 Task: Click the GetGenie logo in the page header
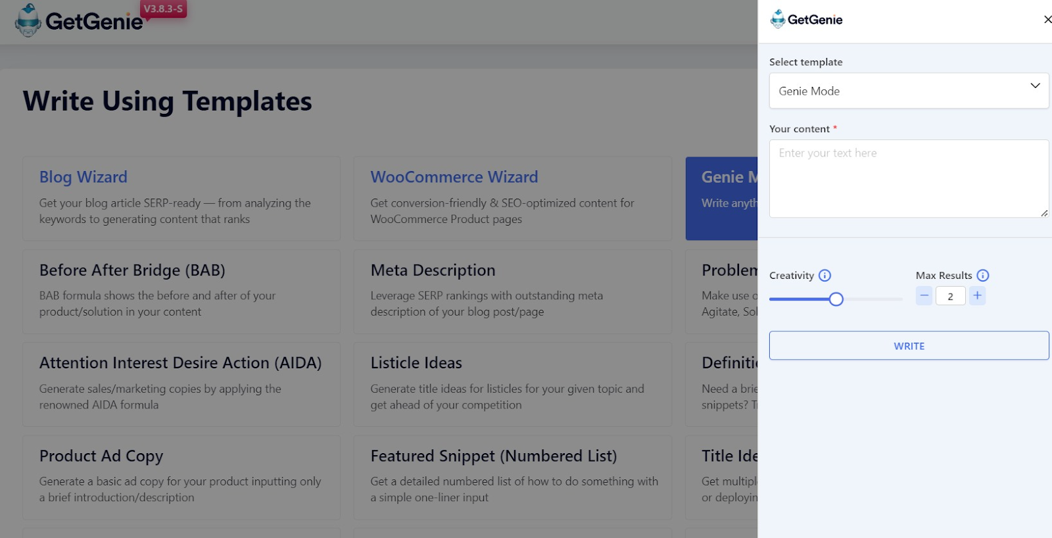(79, 20)
